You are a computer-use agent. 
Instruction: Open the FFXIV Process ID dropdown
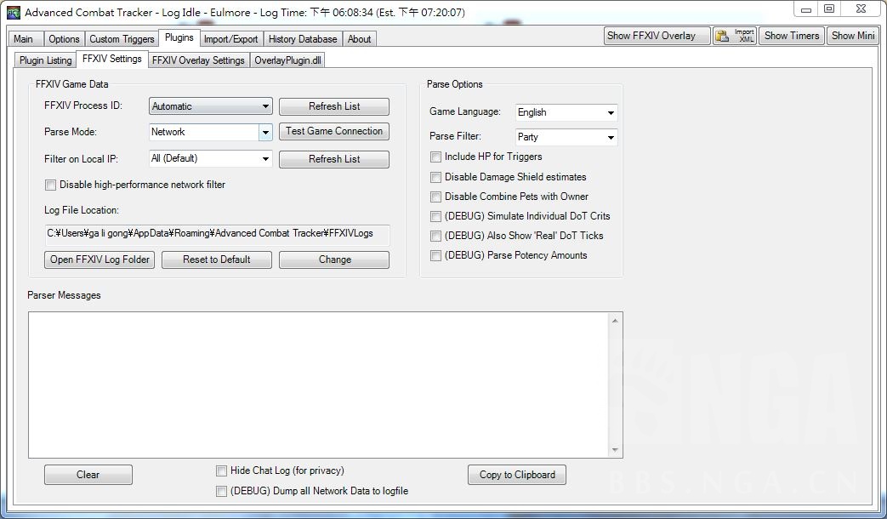210,106
